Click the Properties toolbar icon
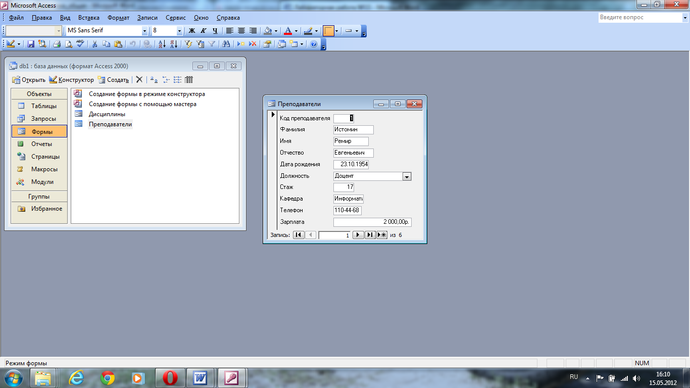The height and width of the screenshot is (388, 690). tap(268, 44)
